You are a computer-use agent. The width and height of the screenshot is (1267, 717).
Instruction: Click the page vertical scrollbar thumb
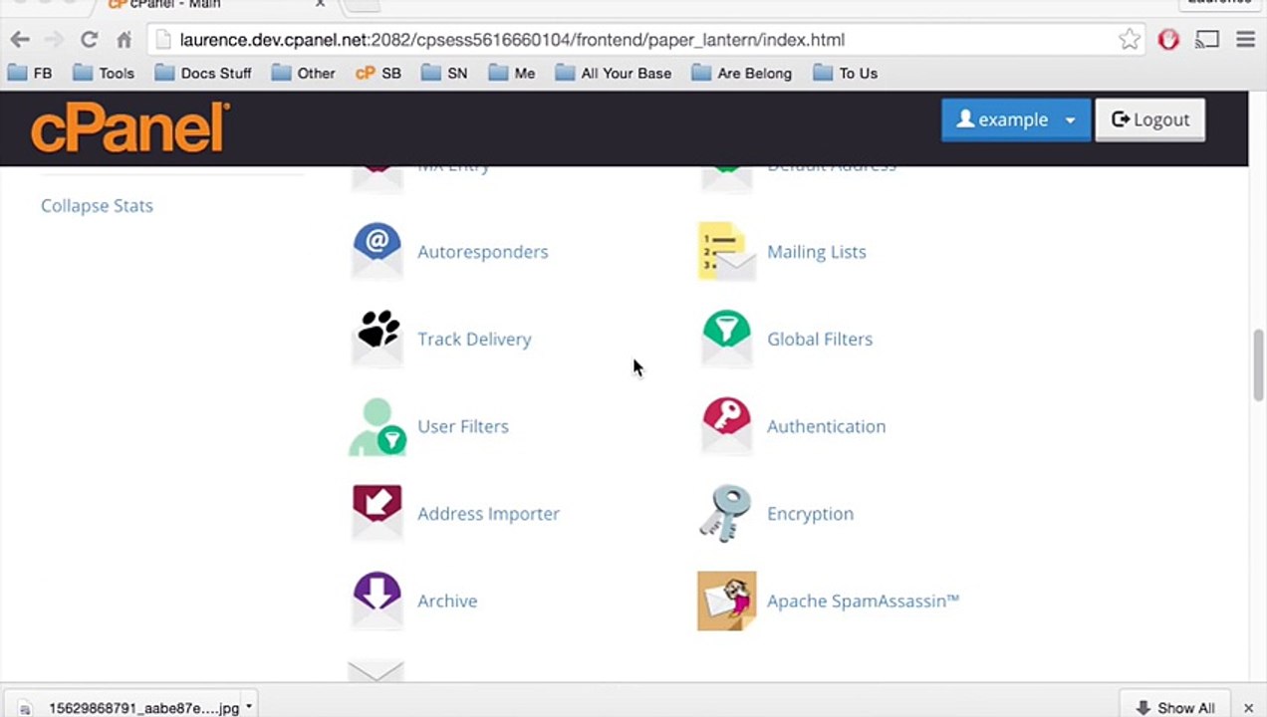point(1258,364)
